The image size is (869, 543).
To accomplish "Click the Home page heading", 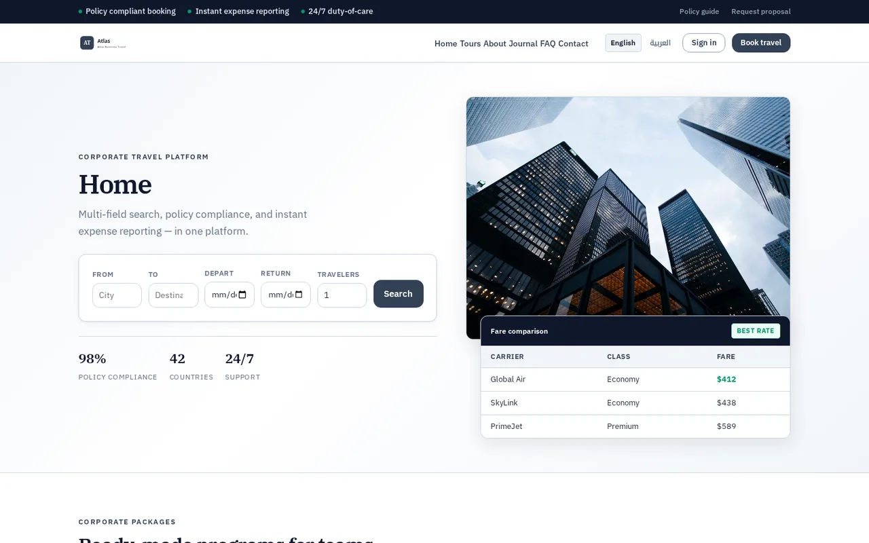I will point(115,185).
